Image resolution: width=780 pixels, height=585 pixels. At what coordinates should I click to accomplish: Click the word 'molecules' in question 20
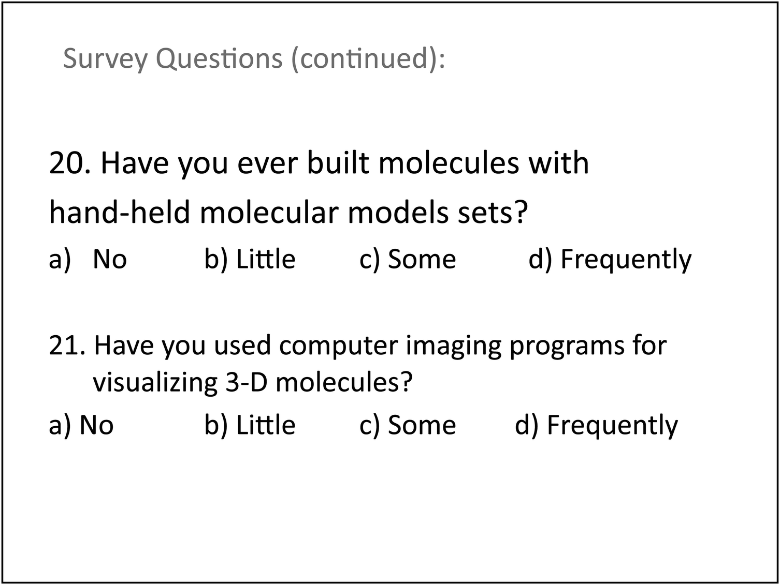click(449, 163)
